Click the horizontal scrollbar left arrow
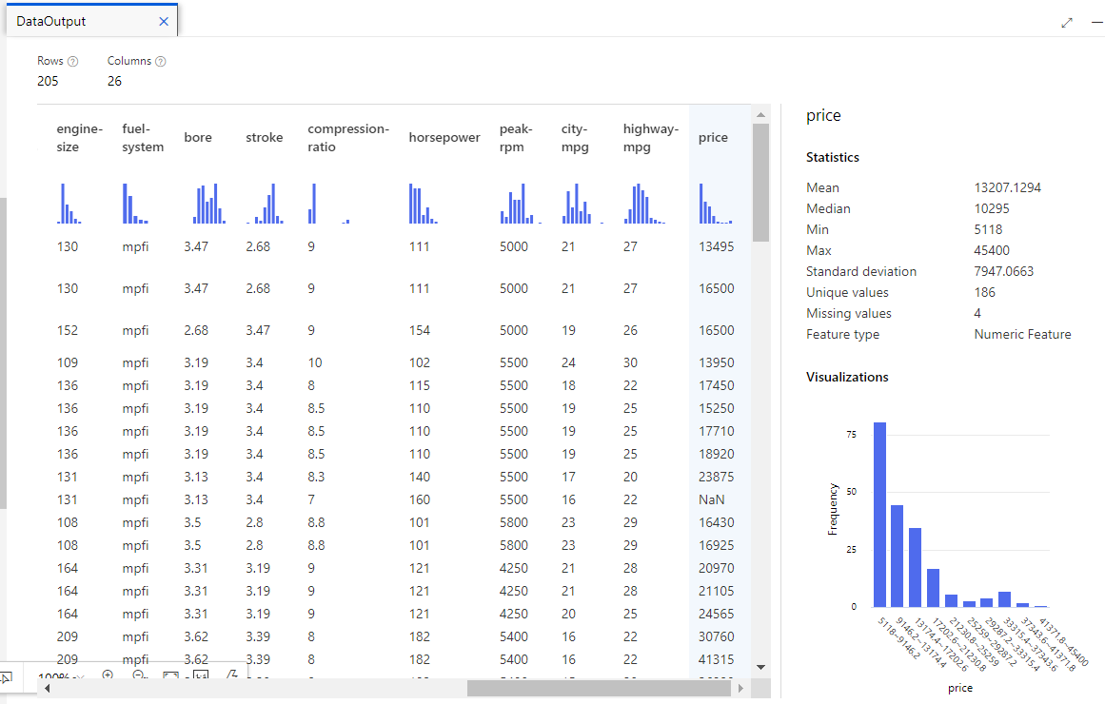 pyautogui.click(x=45, y=688)
